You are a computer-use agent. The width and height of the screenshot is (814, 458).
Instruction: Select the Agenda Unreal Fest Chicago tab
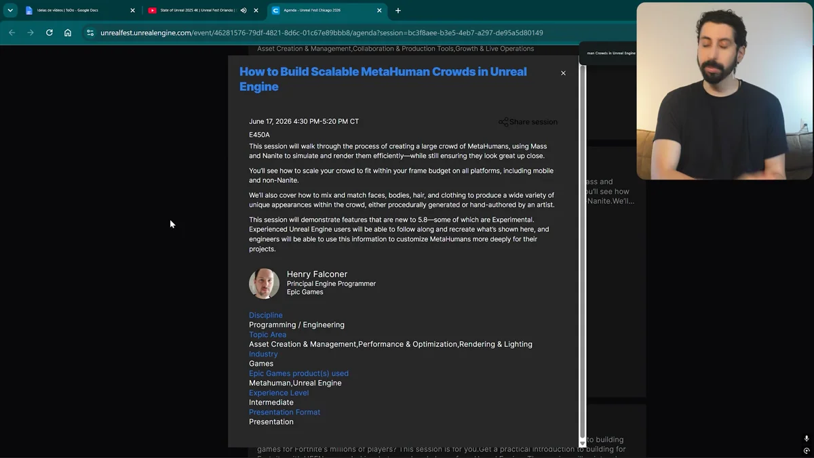coord(327,10)
